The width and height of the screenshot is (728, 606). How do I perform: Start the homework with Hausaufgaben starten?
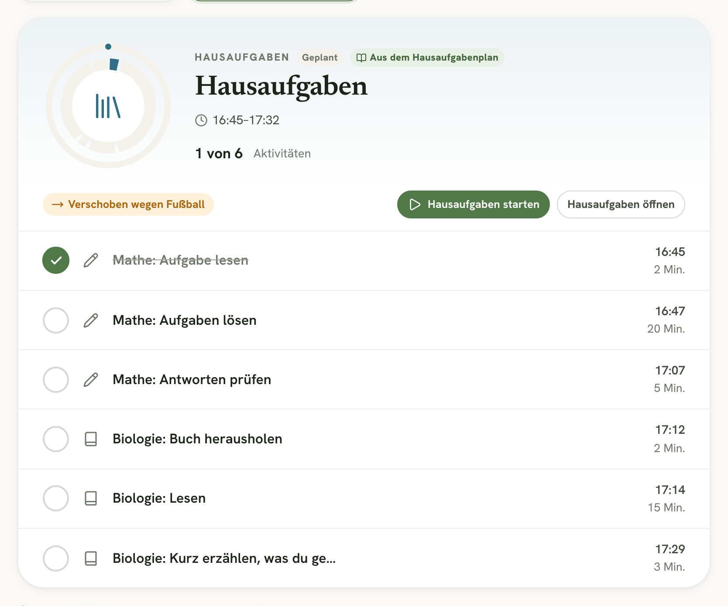(473, 204)
